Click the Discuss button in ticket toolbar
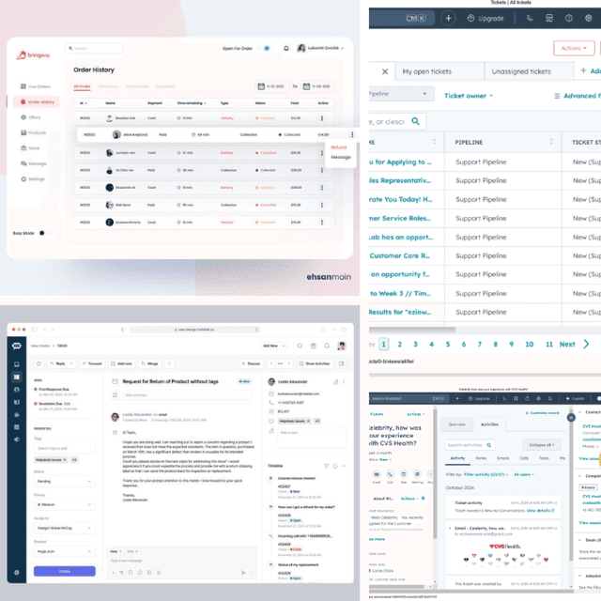The width and height of the screenshot is (601, 601). 251,362
